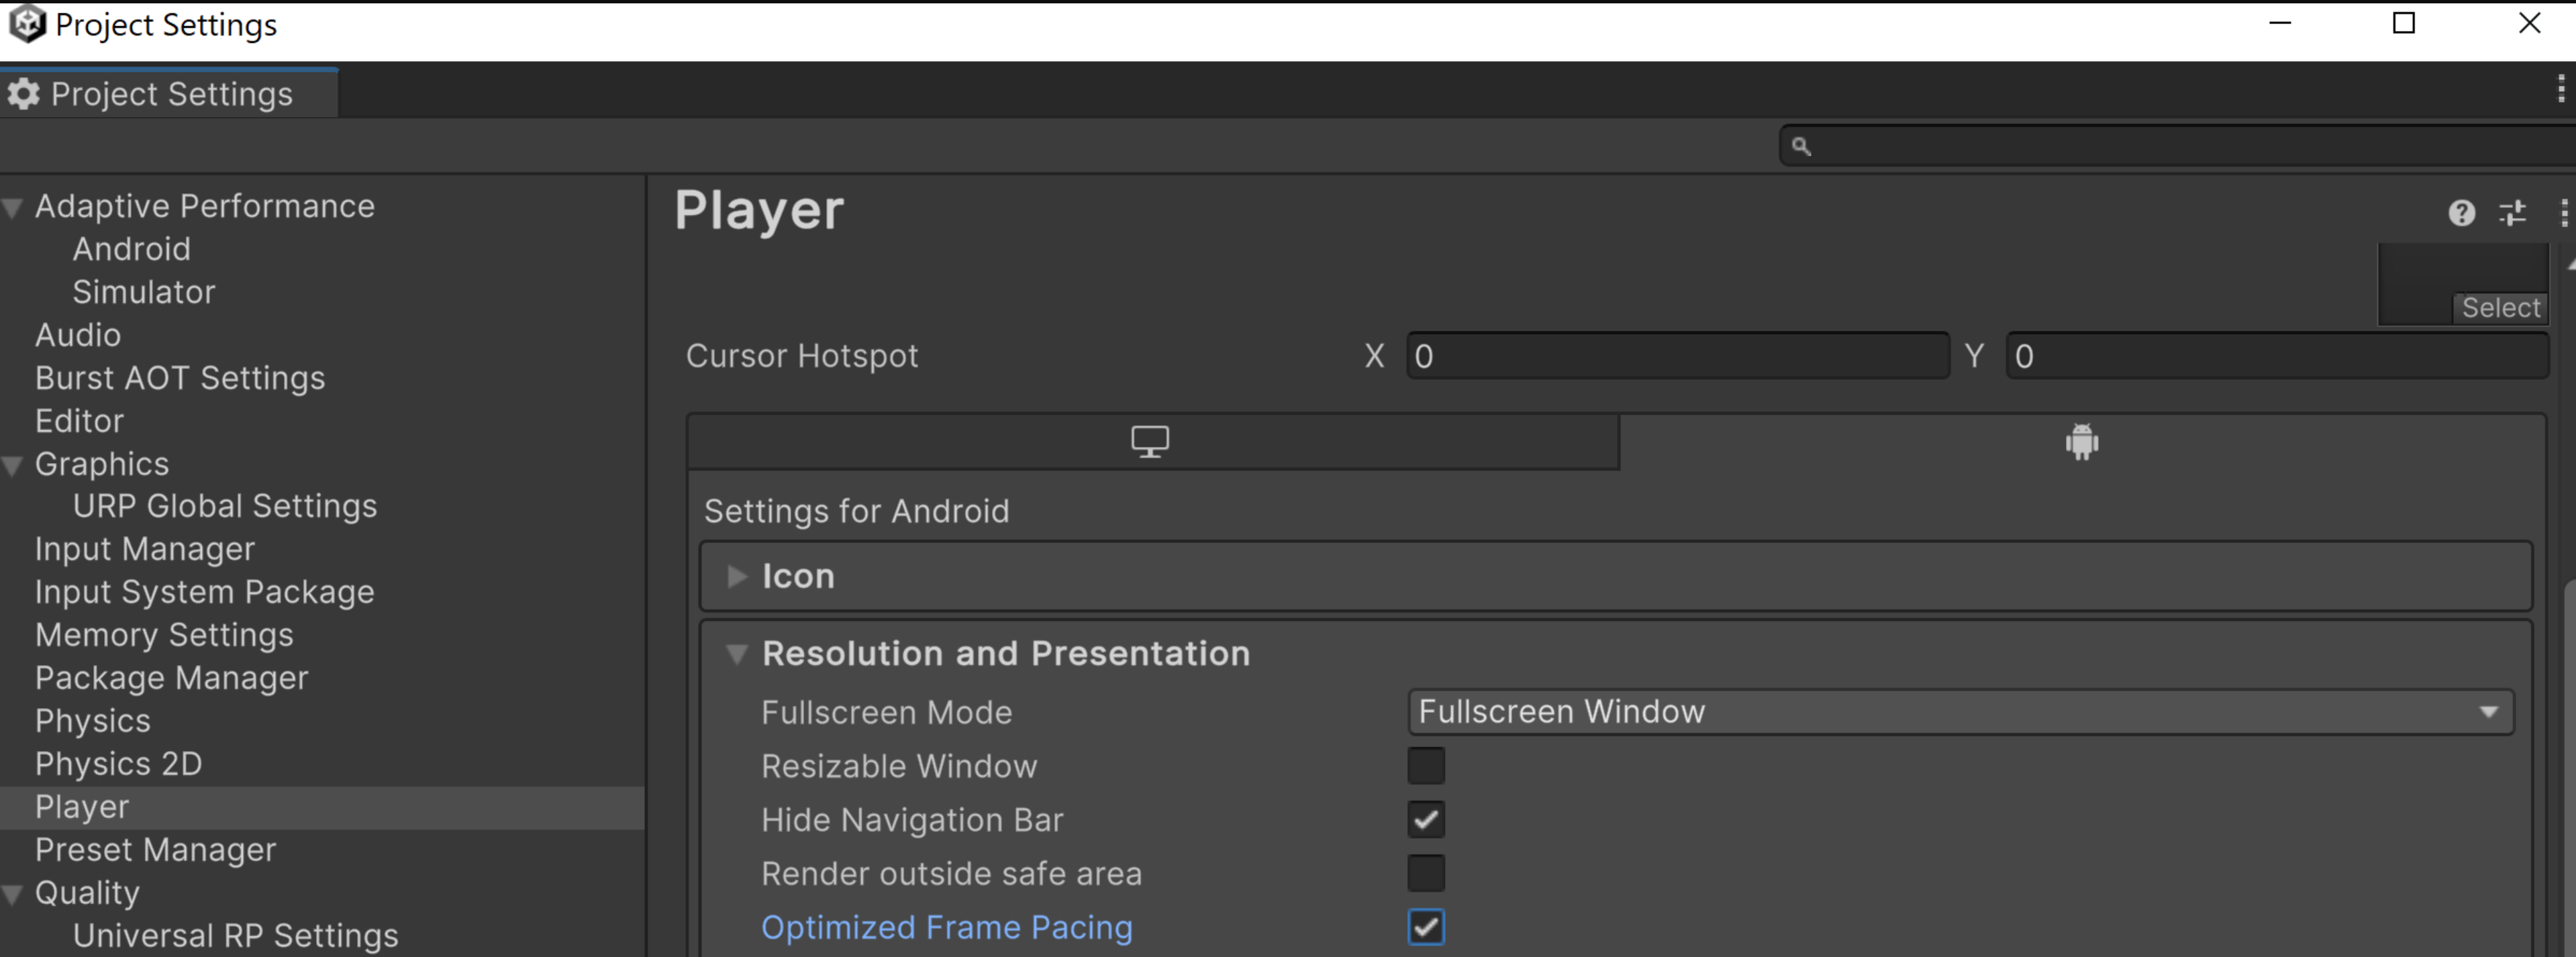Screen dimensions: 2576x957
Task: Open the Fullscreen Mode dropdown
Action: click(x=1960, y=711)
